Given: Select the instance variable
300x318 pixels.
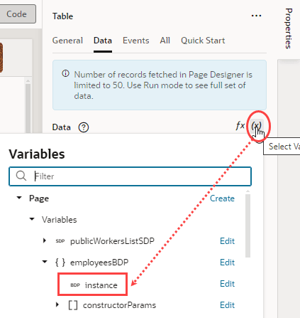Looking at the screenshot, I should pos(101,285).
